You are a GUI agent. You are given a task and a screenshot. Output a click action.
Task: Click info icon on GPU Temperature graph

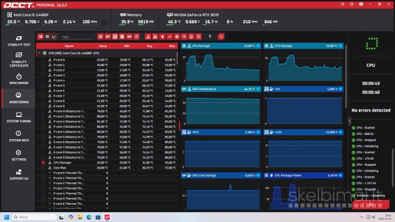[258, 88]
